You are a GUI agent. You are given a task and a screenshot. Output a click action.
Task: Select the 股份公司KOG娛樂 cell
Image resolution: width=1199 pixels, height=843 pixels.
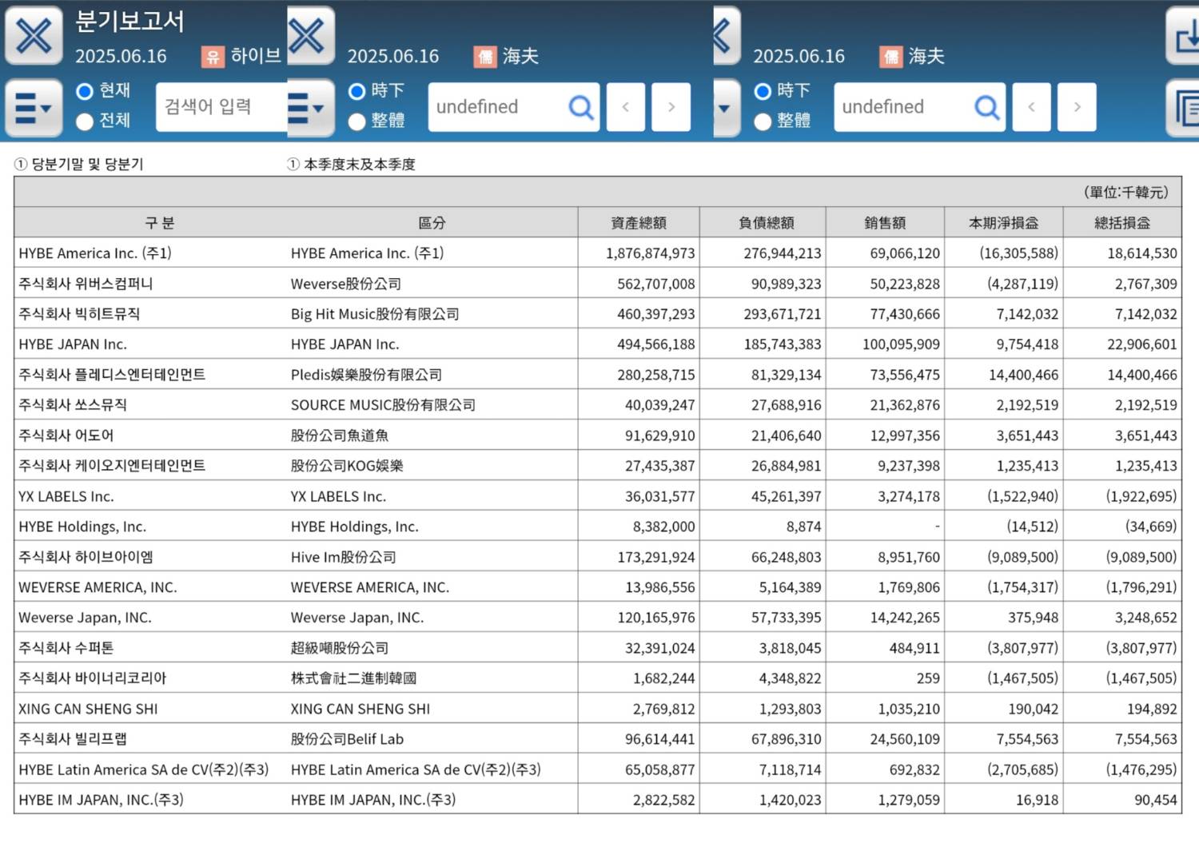(347, 466)
